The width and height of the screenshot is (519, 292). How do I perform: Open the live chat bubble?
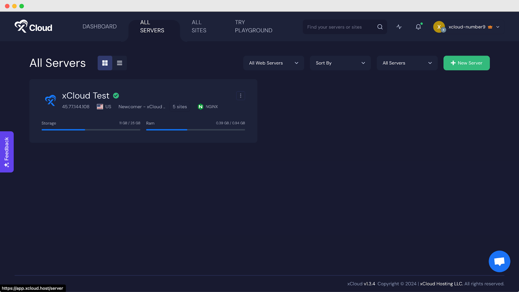click(499, 261)
